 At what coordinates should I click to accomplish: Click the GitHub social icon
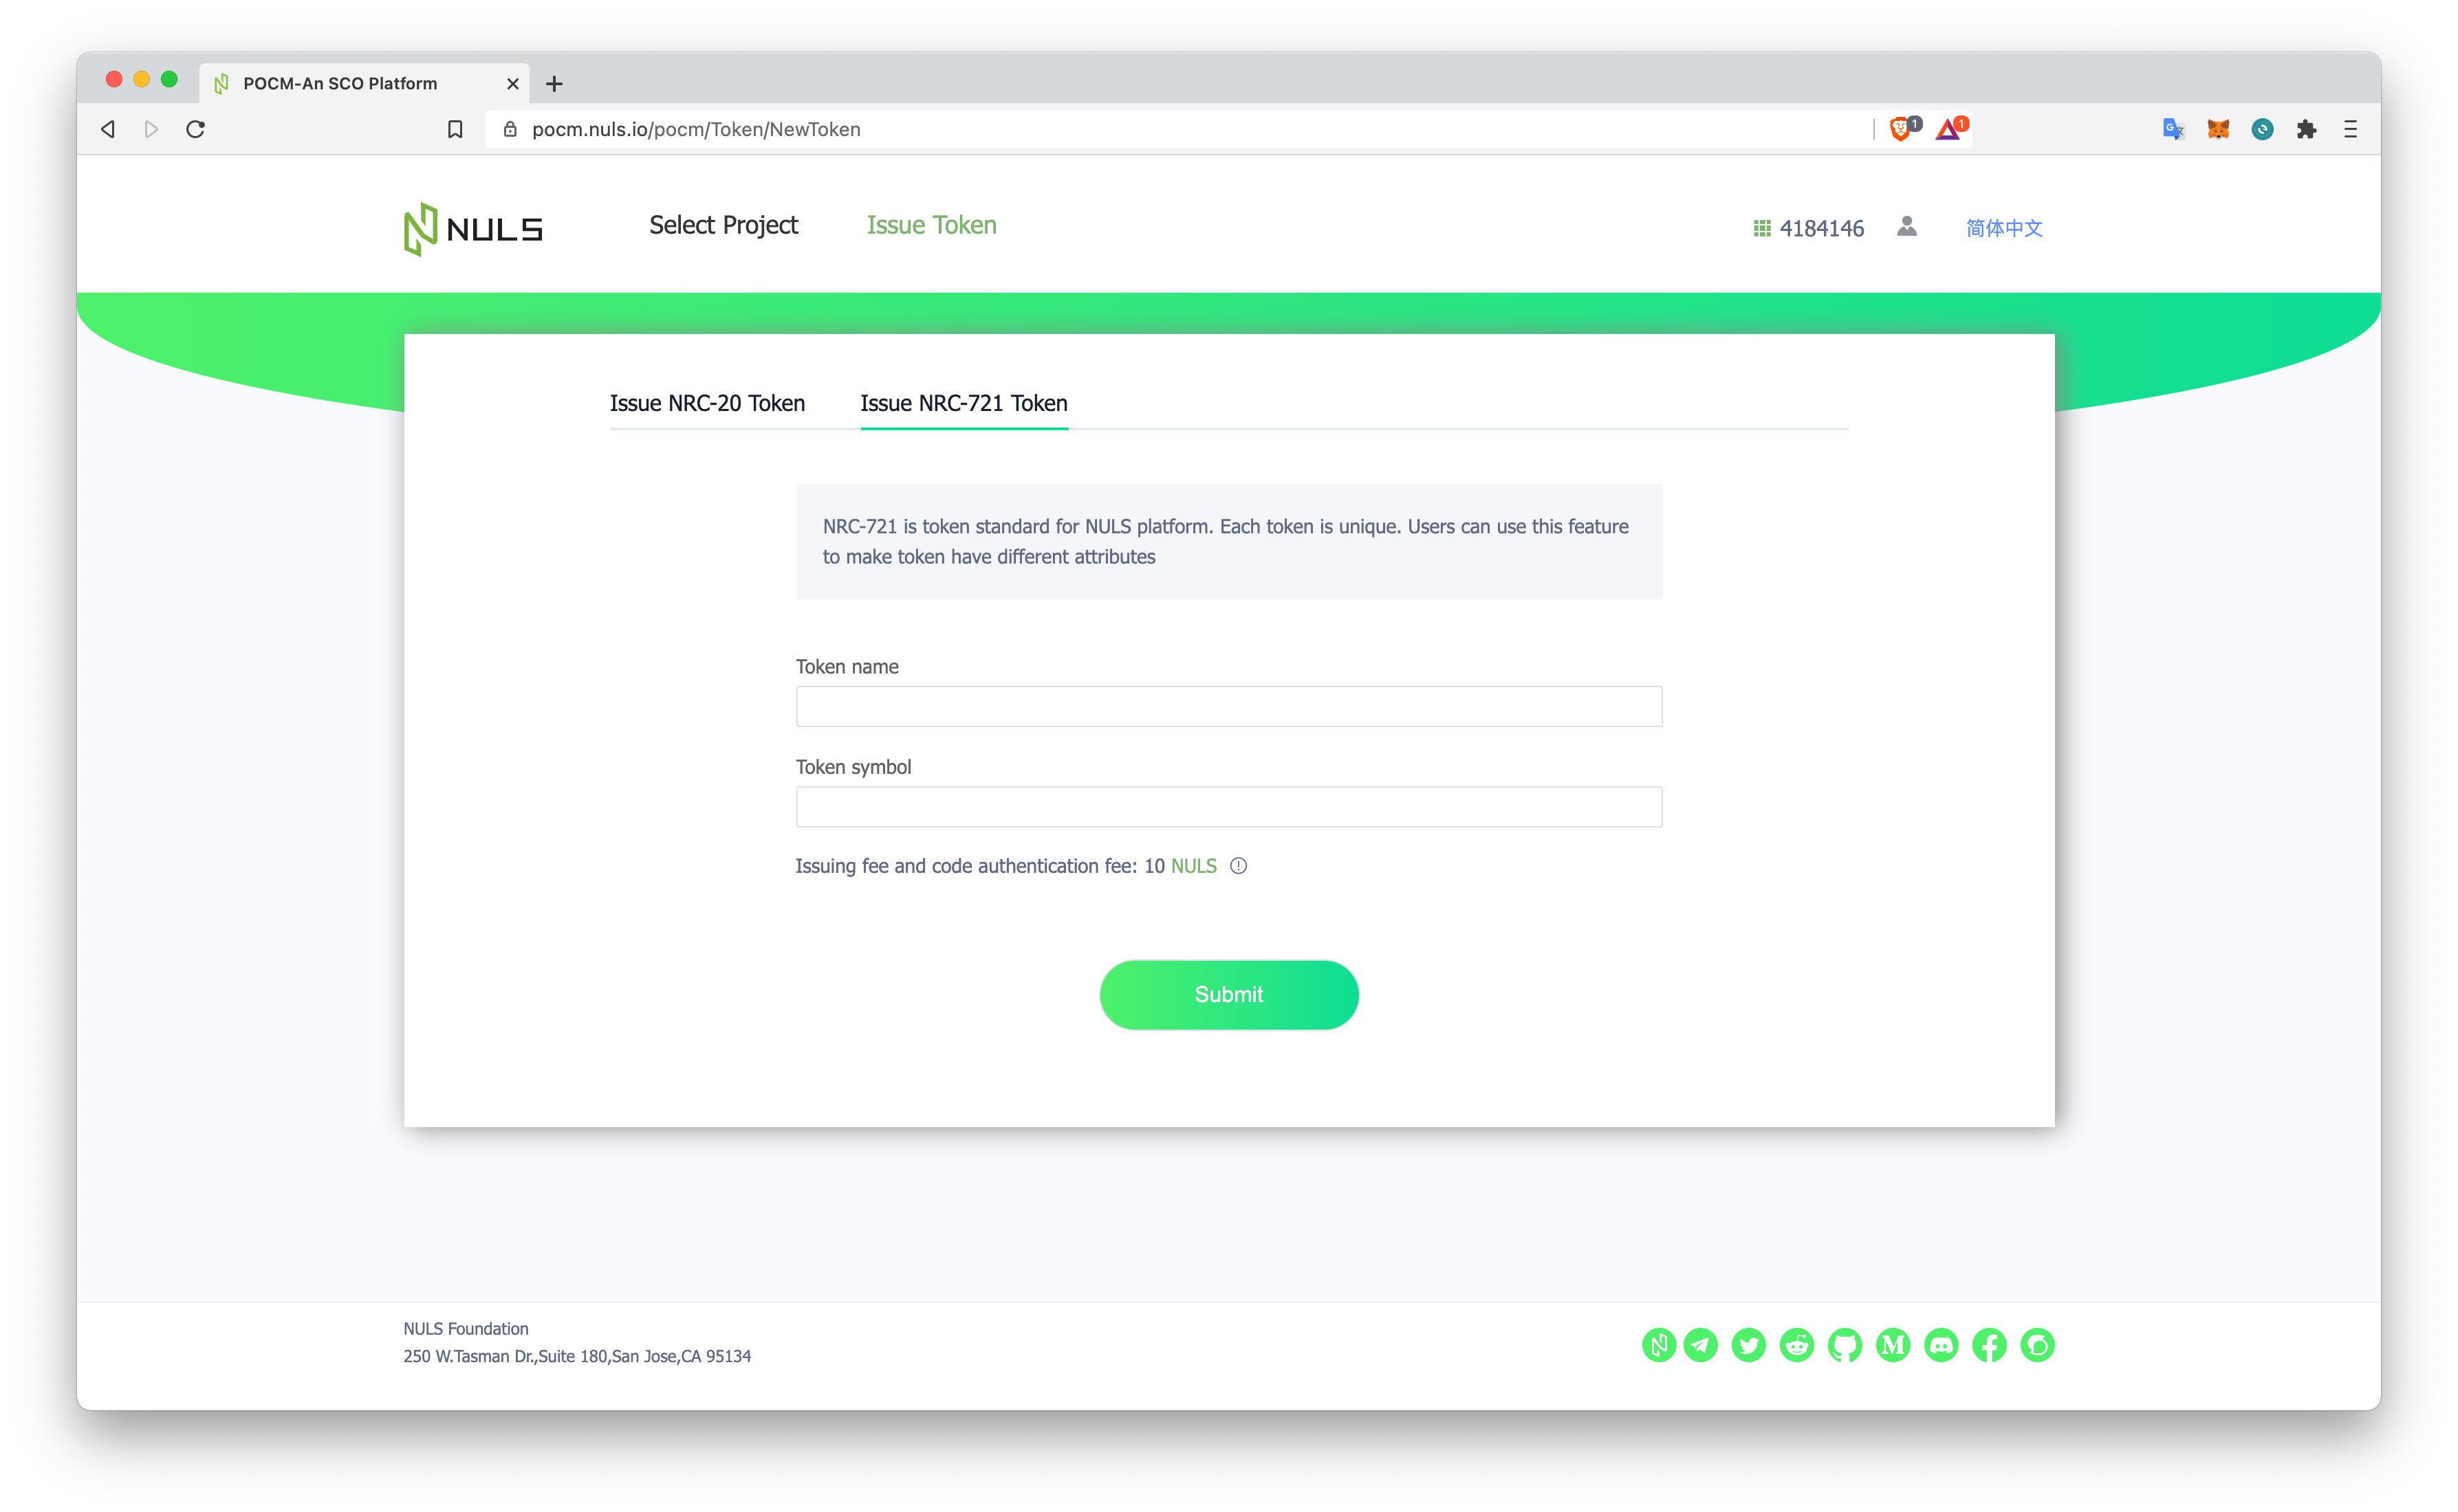[1843, 1346]
